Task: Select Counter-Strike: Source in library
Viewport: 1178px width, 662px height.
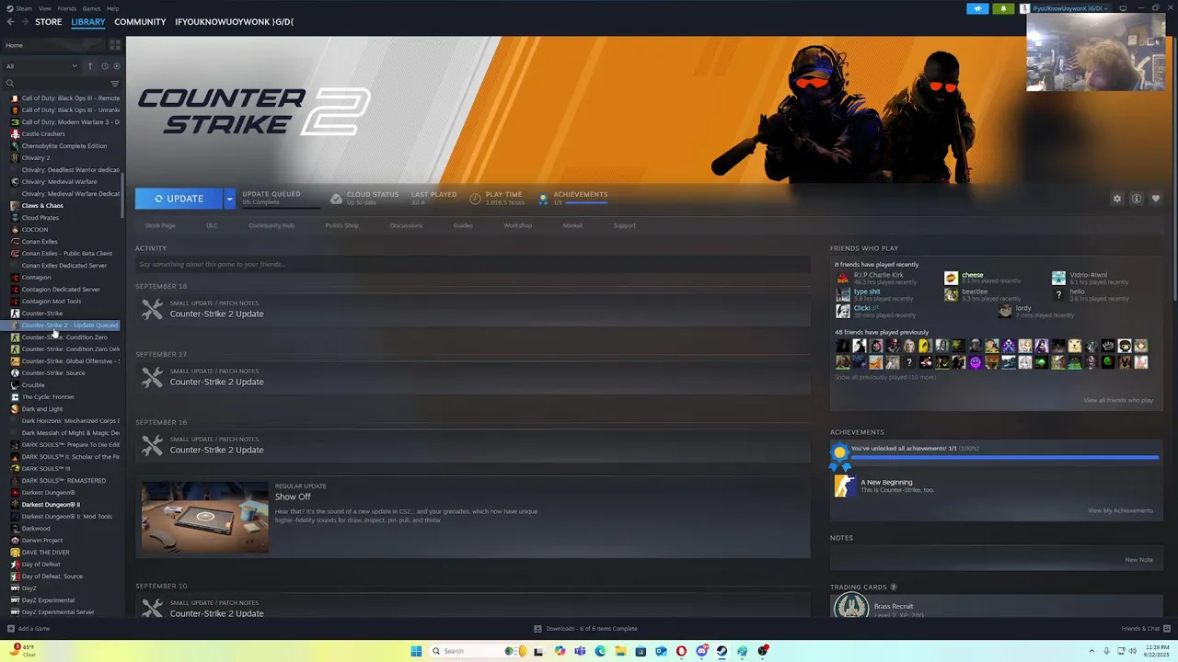Action: coord(53,373)
